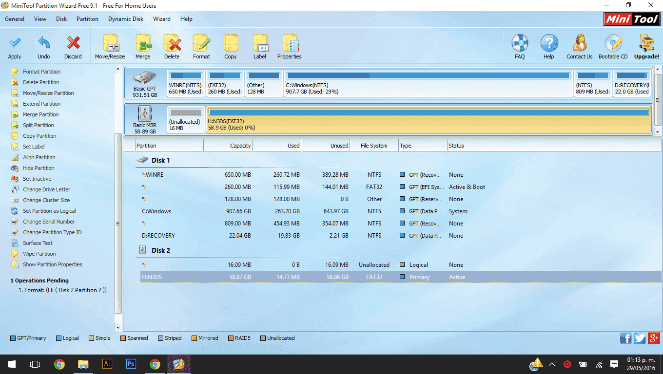The height and width of the screenshot is (374, 663).
Task: Click the H:N3DS(FAT32) block in disk map
Action: [x=429, y=120]
